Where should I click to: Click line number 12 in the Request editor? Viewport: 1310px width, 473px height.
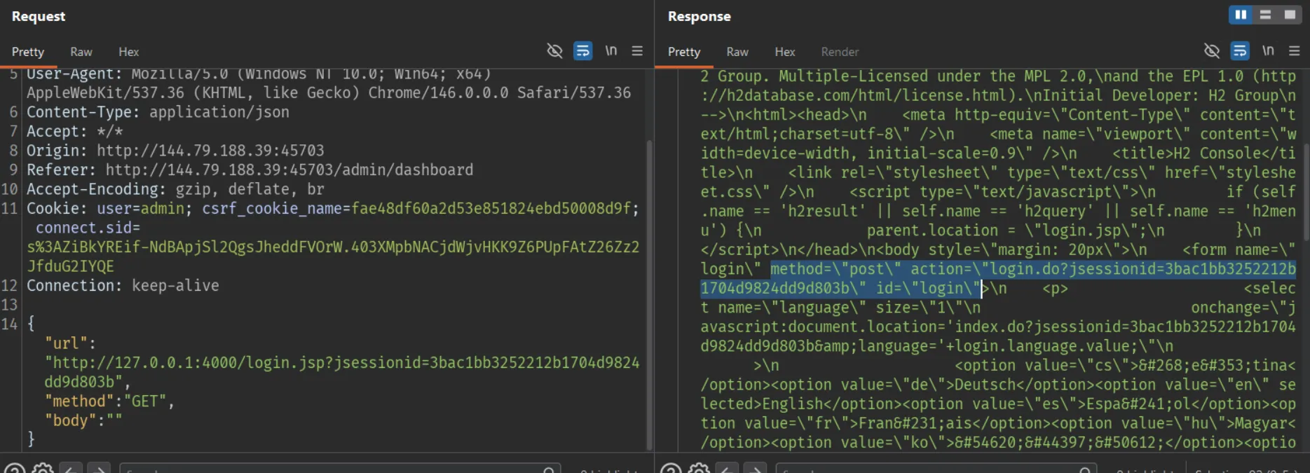tap(9, 285)
